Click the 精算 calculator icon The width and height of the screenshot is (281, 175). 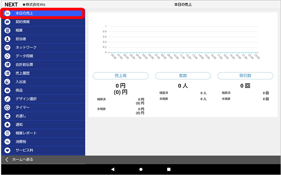7,30
